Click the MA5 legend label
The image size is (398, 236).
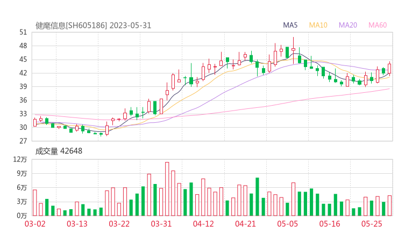click(290, 25)
